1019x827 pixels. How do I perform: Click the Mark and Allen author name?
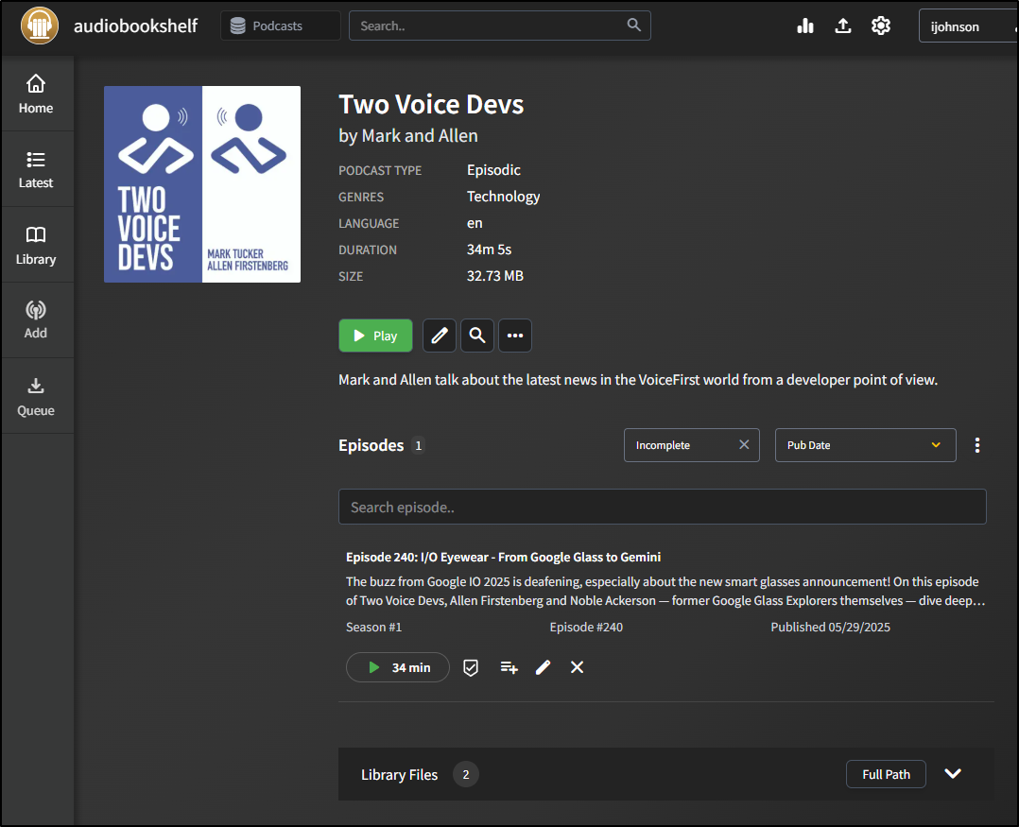pyautogui.click(x=419, y=136)
